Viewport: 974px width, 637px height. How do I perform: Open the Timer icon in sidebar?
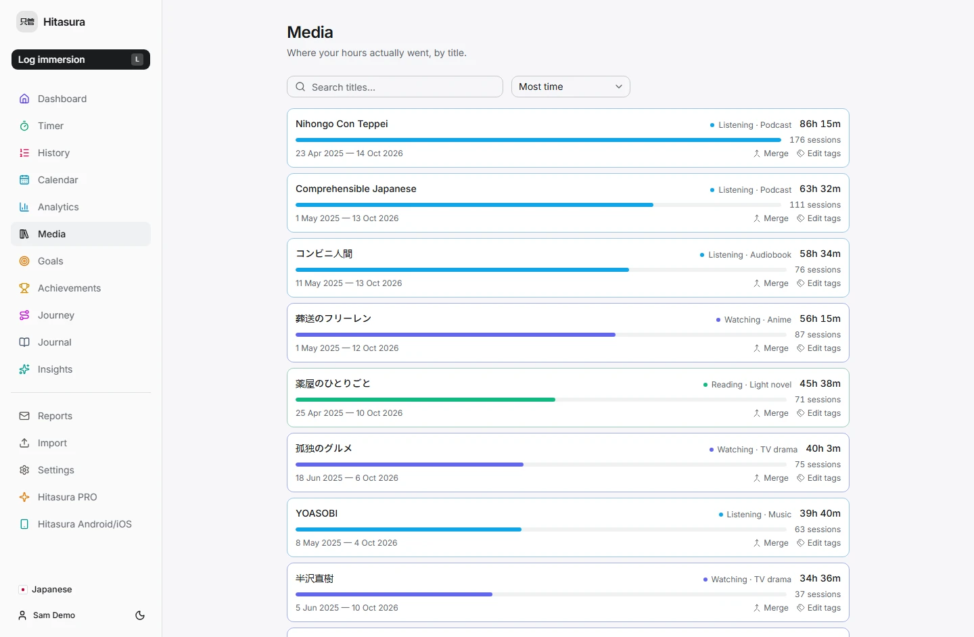point(24,126)
